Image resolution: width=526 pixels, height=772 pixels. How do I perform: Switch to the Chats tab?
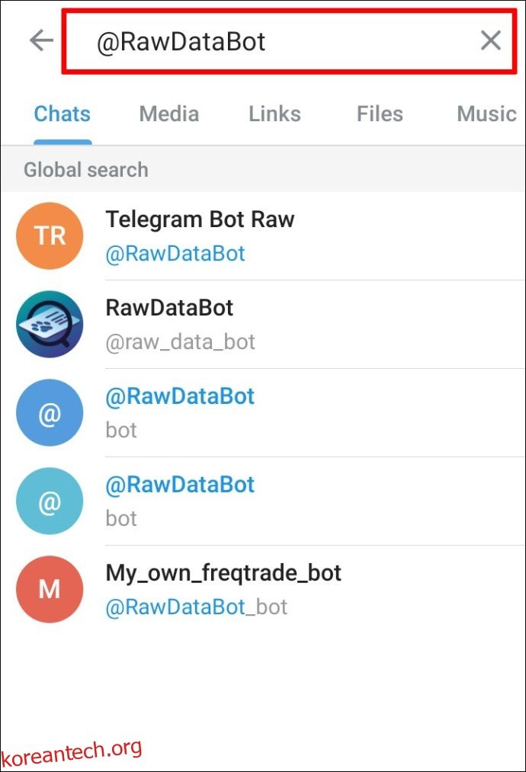[x=63, y=114]
